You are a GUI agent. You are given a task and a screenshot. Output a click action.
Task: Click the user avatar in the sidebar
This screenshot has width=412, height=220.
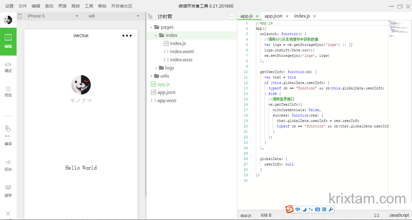pyautogui.click(x=8, y=20)
